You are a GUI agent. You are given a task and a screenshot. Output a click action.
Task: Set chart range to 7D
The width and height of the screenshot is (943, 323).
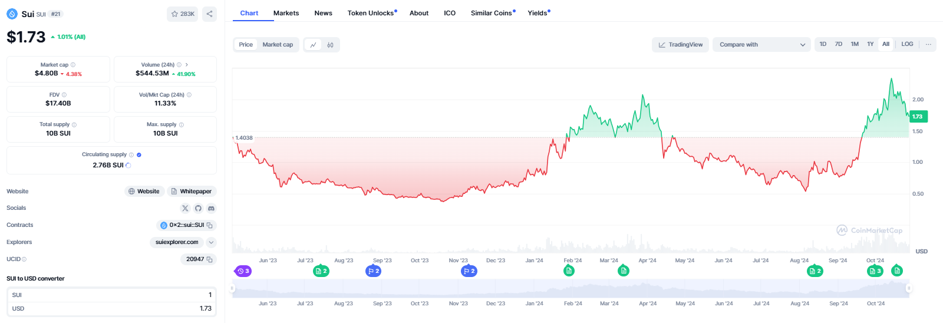(839, 44)
